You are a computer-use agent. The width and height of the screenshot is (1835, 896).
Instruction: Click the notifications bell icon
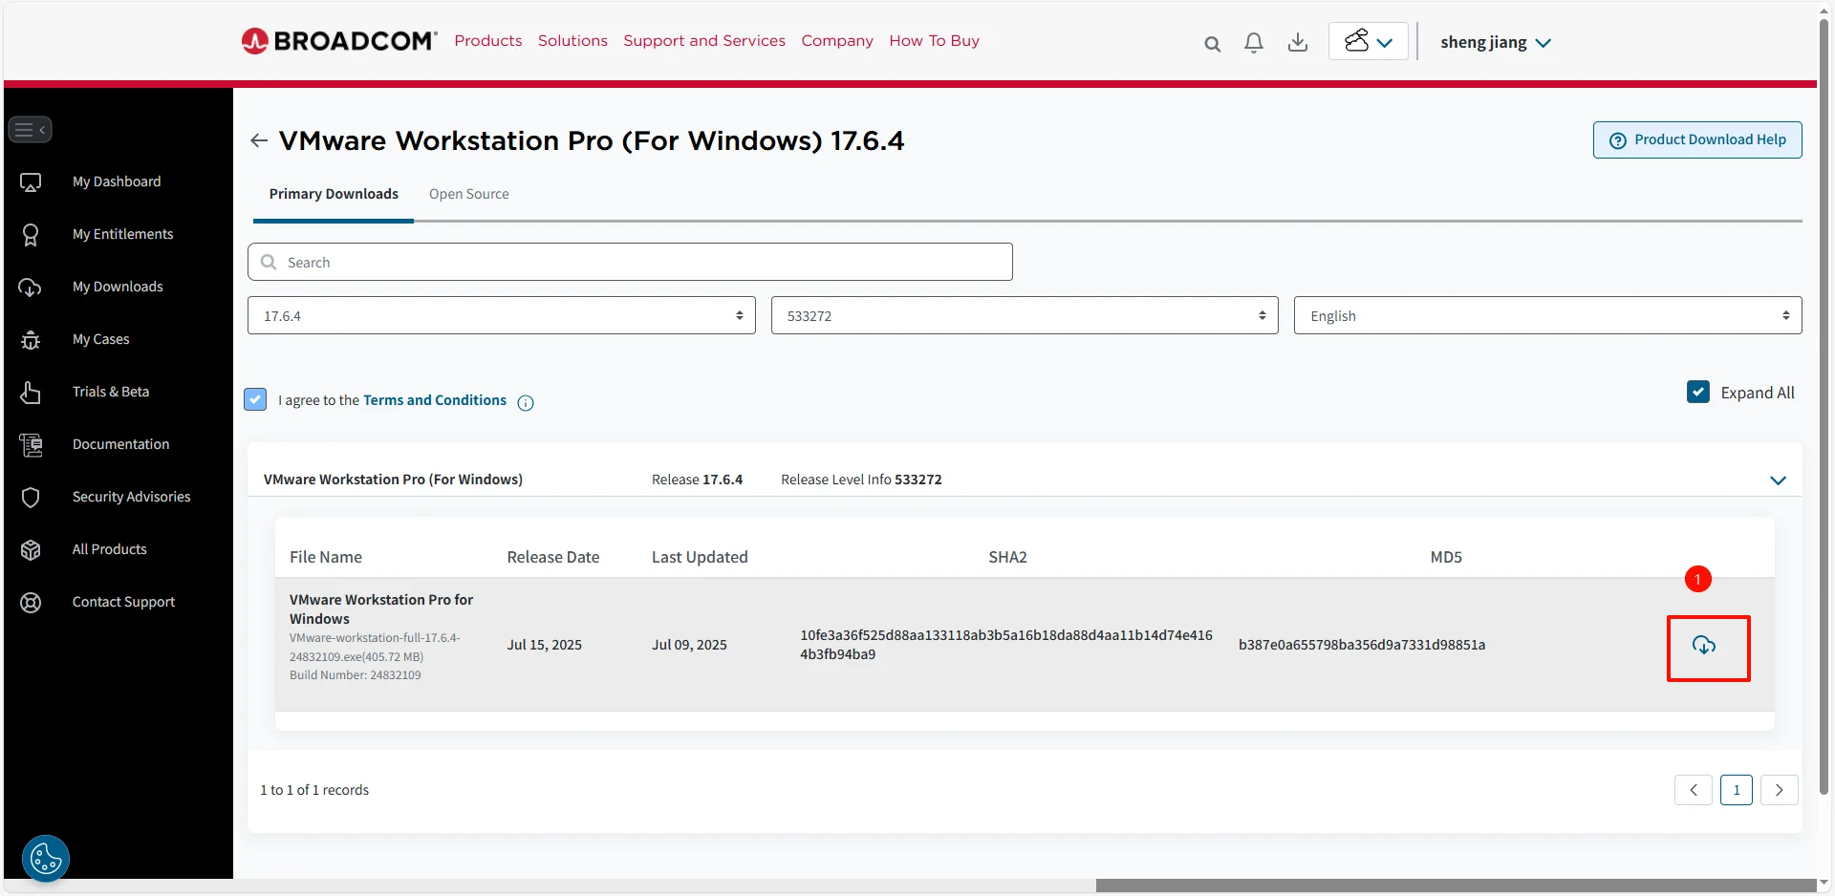pos(1253,43)
